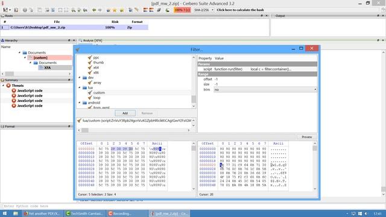Viewport: 386px width, 217px height.
Task: Select the ppc filter in Filter list
Action: (96, 57)
